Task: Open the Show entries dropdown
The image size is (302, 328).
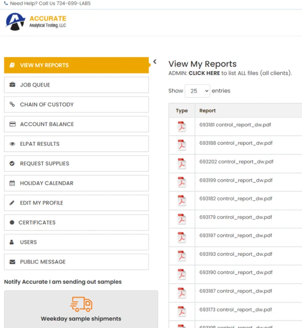Action: pyautogui.click(x=197, y=91)
